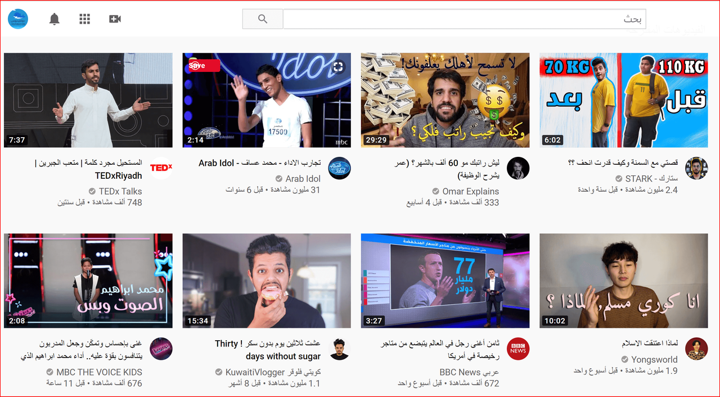The height and width of the screenshot is (397, 720).
Task: Play the Omar Explains salary thumbnail
Action: coord(445,100)
